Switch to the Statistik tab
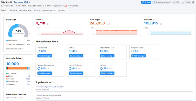 [37, 10]
